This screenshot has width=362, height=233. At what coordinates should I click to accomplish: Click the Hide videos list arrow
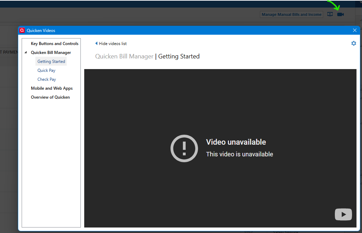(x=96, y=43)
